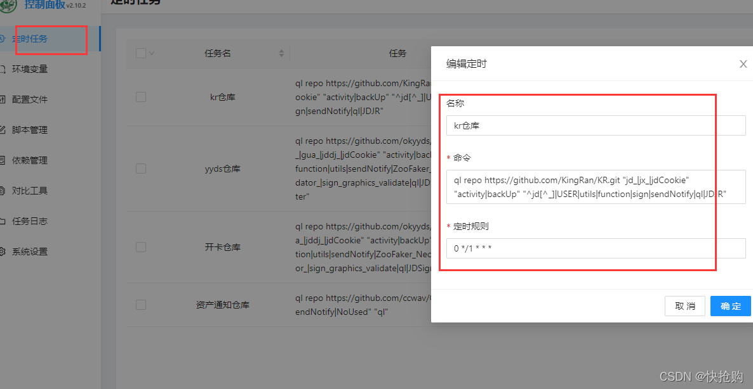Click the 控制面板 logo icon
Viewport: 753px width, 389px height.
point(9,6)
